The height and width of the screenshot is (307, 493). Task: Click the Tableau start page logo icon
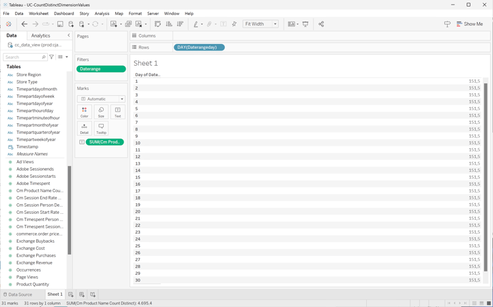(x=9, y=24)
